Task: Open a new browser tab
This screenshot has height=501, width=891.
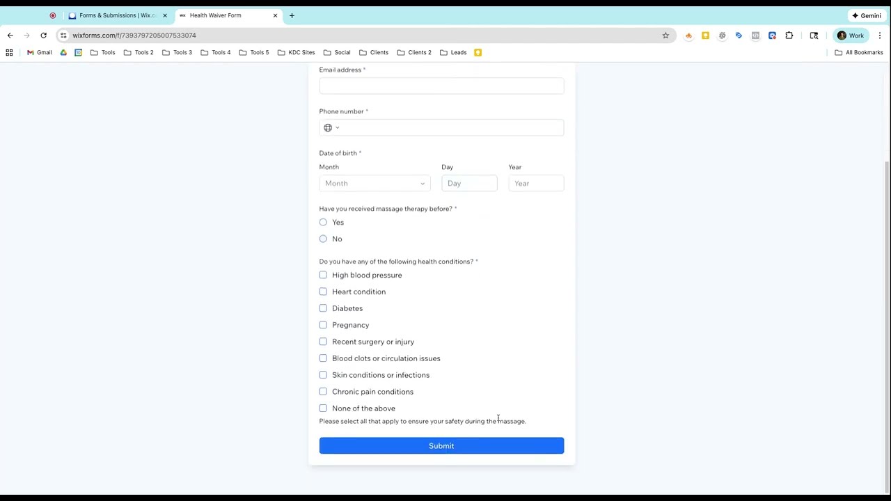Action: click(292, 15)
